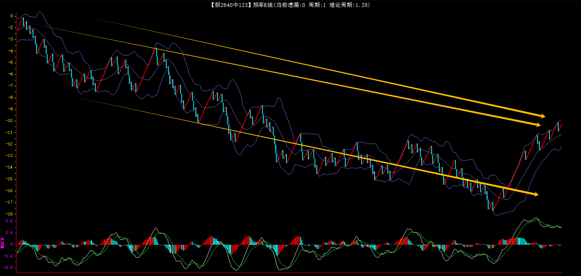Click the magenta MACD indicator label
The image size is (581, 276).
click(x=2, y=243)
